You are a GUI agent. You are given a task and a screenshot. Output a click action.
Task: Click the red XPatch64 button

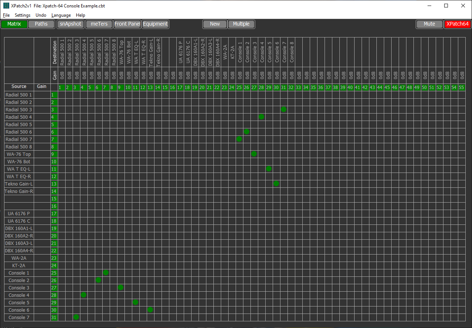(458, 24)
